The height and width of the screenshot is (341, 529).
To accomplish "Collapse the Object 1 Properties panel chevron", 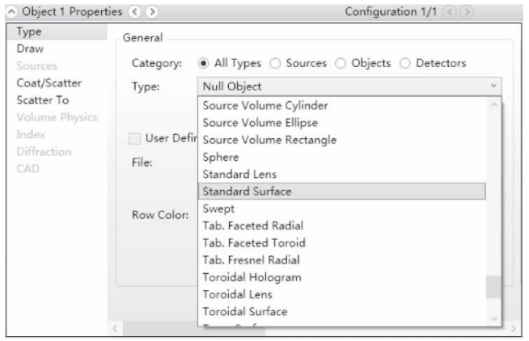I will tap(10, 13).
